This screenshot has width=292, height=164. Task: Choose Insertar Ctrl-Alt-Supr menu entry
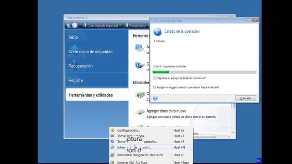[x=151, y=162]
